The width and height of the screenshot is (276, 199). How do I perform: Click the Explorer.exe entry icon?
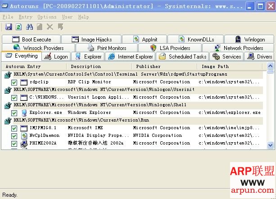pyautogui.click(x=24, y=113)
